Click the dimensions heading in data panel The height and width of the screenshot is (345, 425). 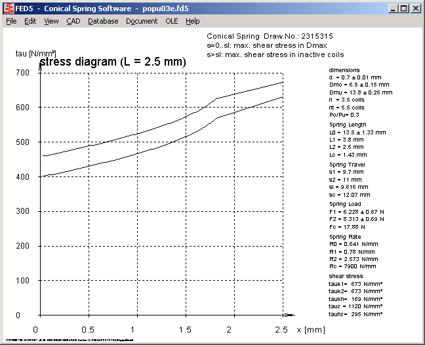[344, 70]
